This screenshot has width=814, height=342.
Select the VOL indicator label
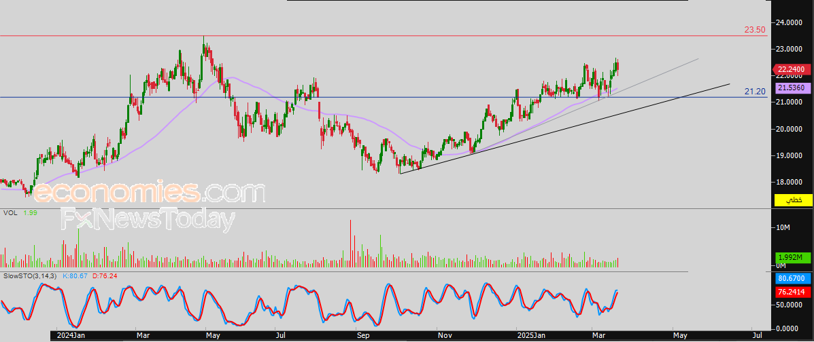coord(10,212)
